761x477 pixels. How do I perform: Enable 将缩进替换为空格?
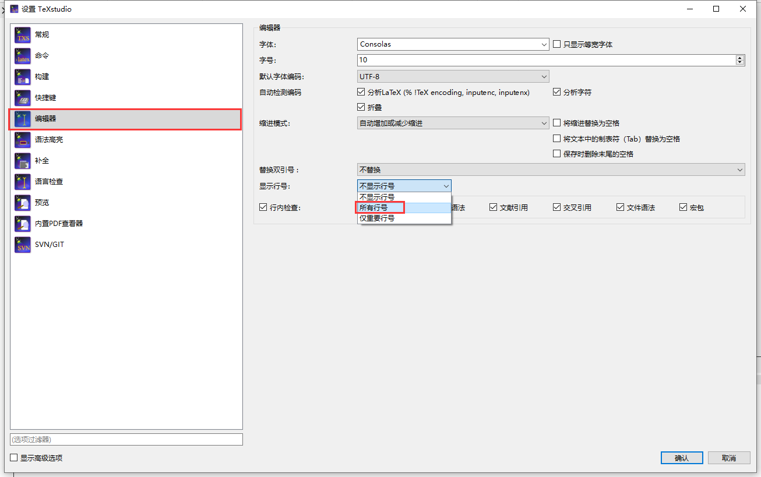point(556,123)
